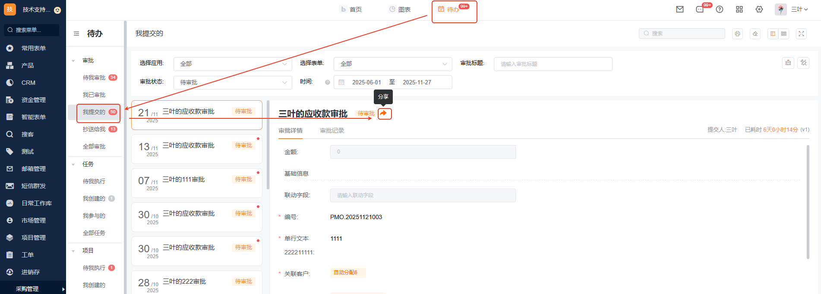This screenshot has height=294, width=821.
Task: Switch to table grid layout view
Action: tap(784, 34)
